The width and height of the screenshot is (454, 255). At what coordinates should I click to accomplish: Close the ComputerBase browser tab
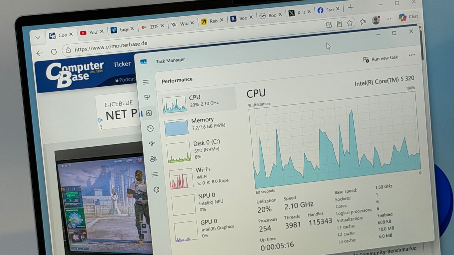click(71, 34)
